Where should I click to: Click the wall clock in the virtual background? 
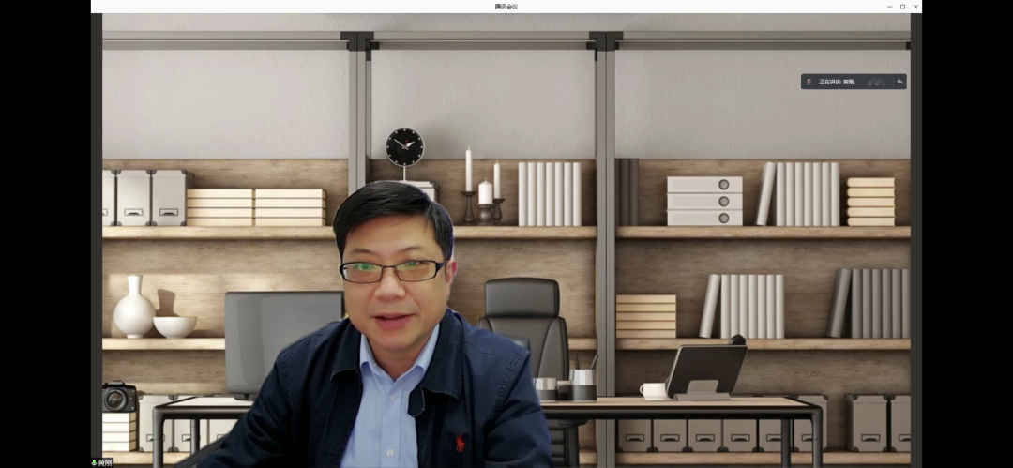point(404,147)
